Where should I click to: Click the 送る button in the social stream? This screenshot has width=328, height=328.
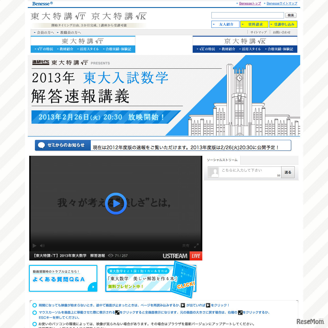[288, 172]
